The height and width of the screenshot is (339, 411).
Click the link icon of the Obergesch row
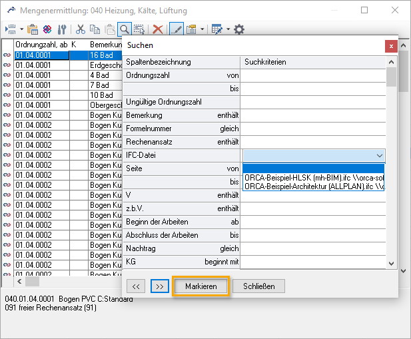point(7,105)
